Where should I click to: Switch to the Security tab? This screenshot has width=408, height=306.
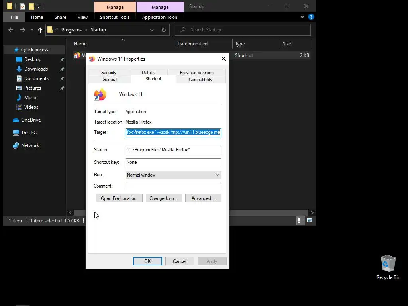[109, 73]
